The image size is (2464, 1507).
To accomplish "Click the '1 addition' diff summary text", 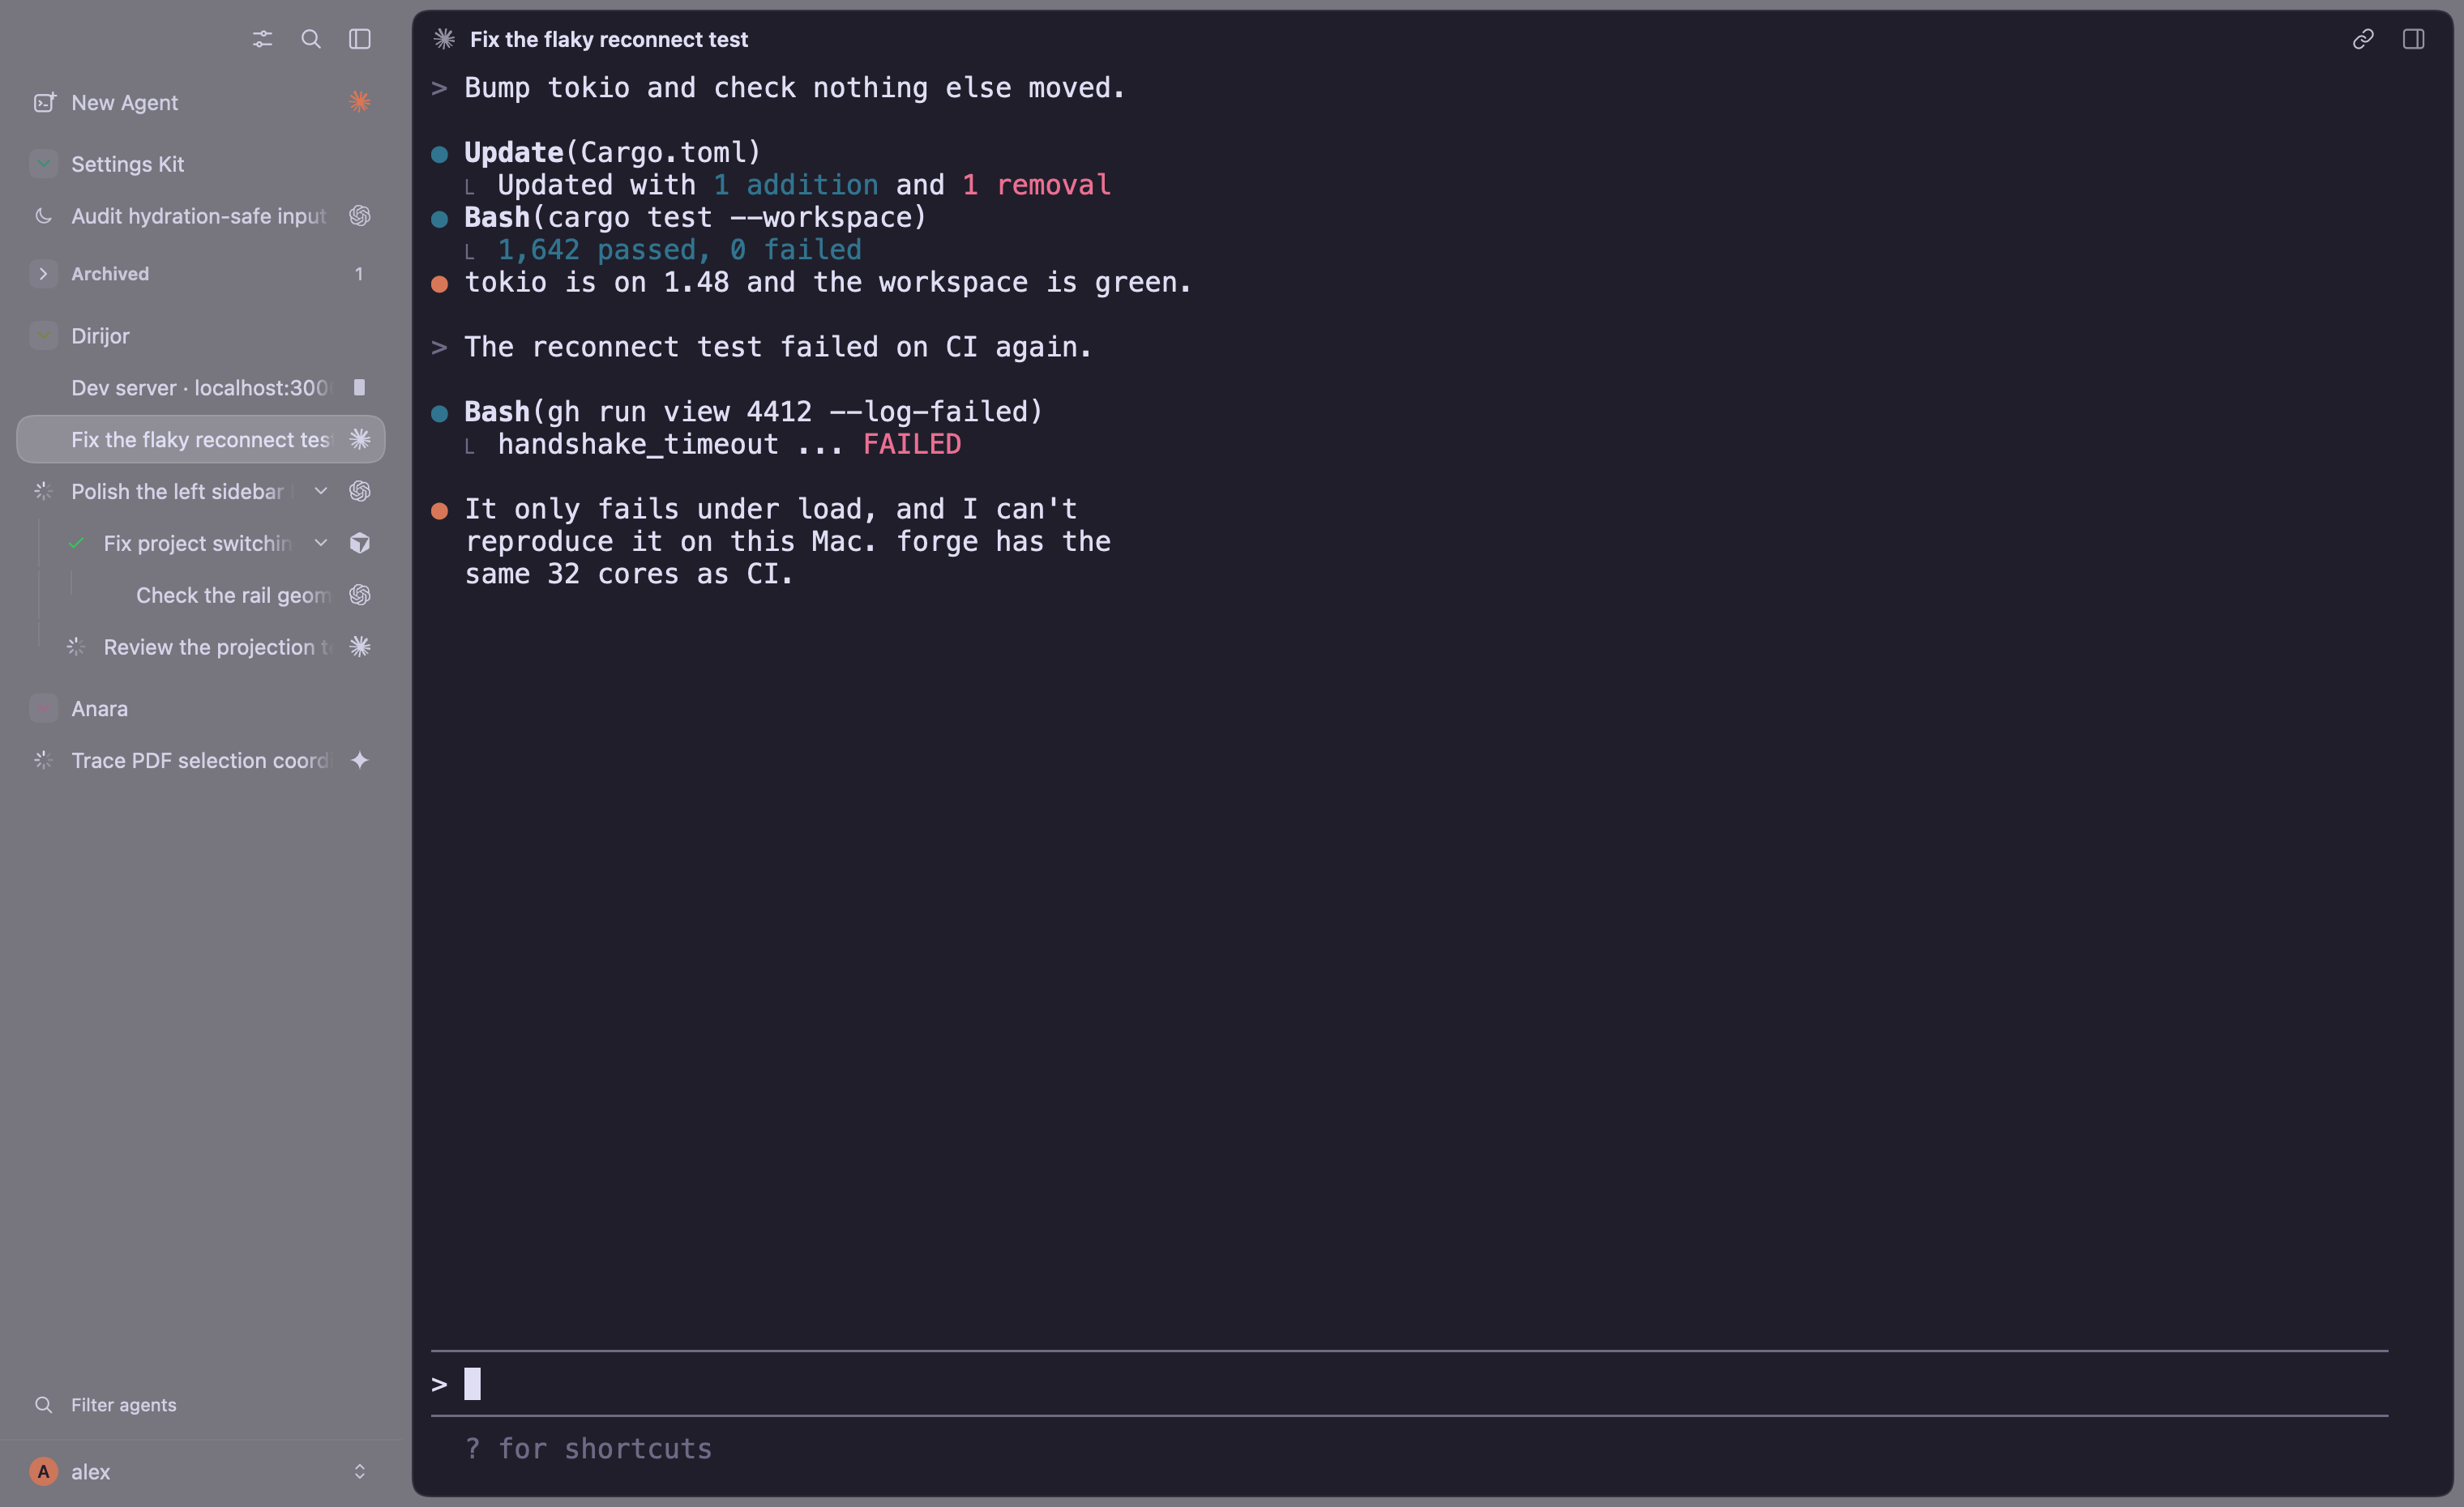I will point(796,185).
